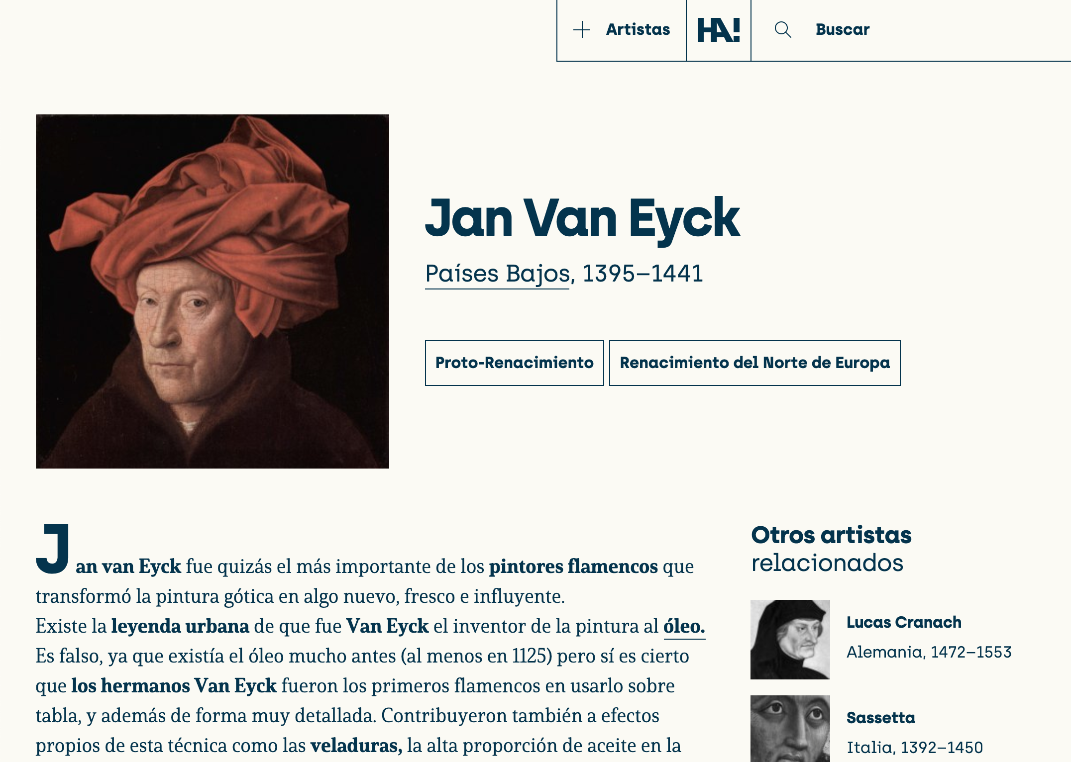The width and height of the screenshot is (1071, 762).
Task: Click the bold text pintores flamencos
Action: (573, 567)
